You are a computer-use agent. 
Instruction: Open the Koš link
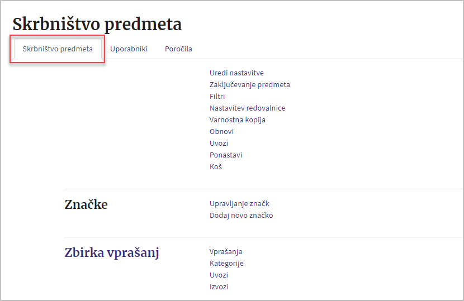[x=216, y=167]
